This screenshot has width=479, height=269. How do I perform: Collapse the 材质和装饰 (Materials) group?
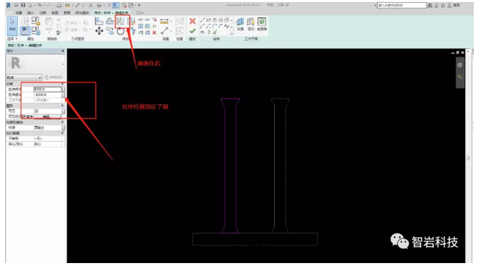[x=63, y=122]
